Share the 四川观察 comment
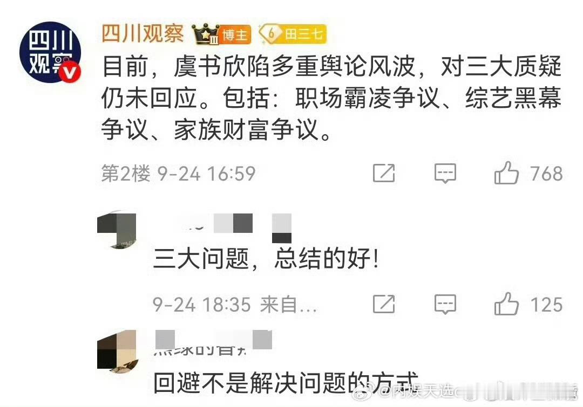The width and height of the screenshot is (583, 407). point(384,173)
